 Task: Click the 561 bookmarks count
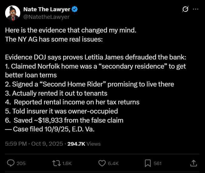(x=158, y=163)
